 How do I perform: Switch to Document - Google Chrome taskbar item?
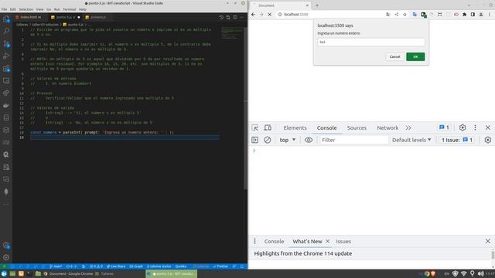68,273
